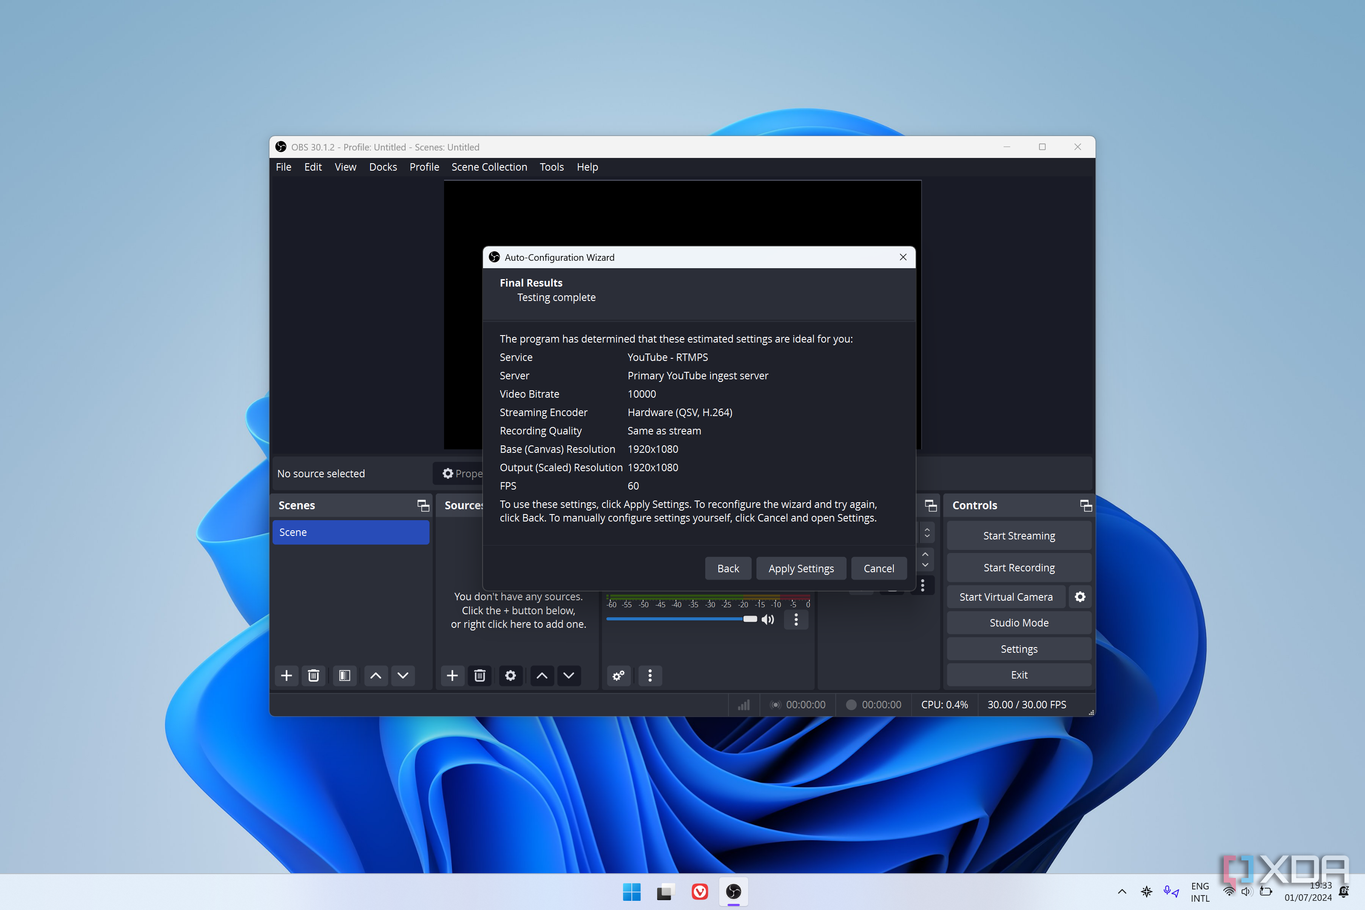The height and width of the screenshot is (910, 1365).
Task: Move scene up with arrow
Action: pyautogui.click(x=375, y=675)
